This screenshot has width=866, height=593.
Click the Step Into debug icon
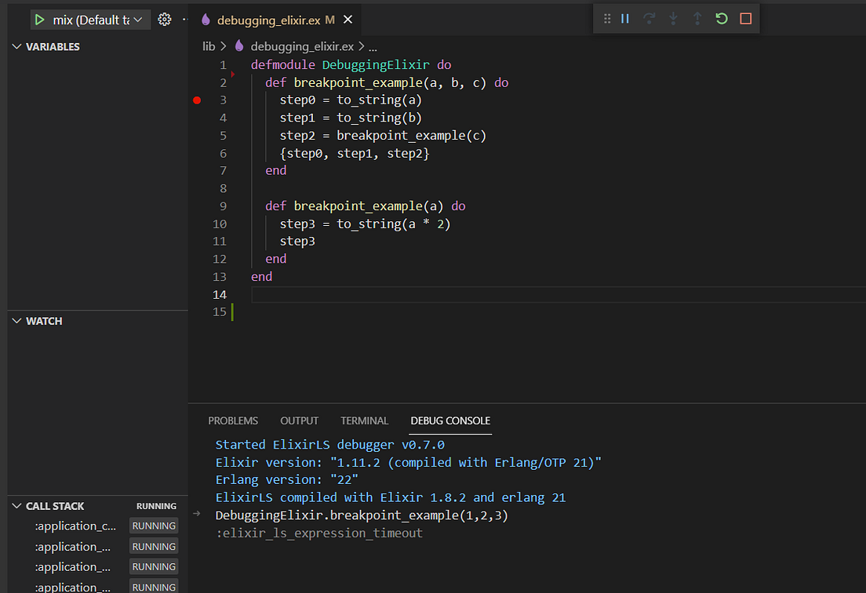click(673, 17)
